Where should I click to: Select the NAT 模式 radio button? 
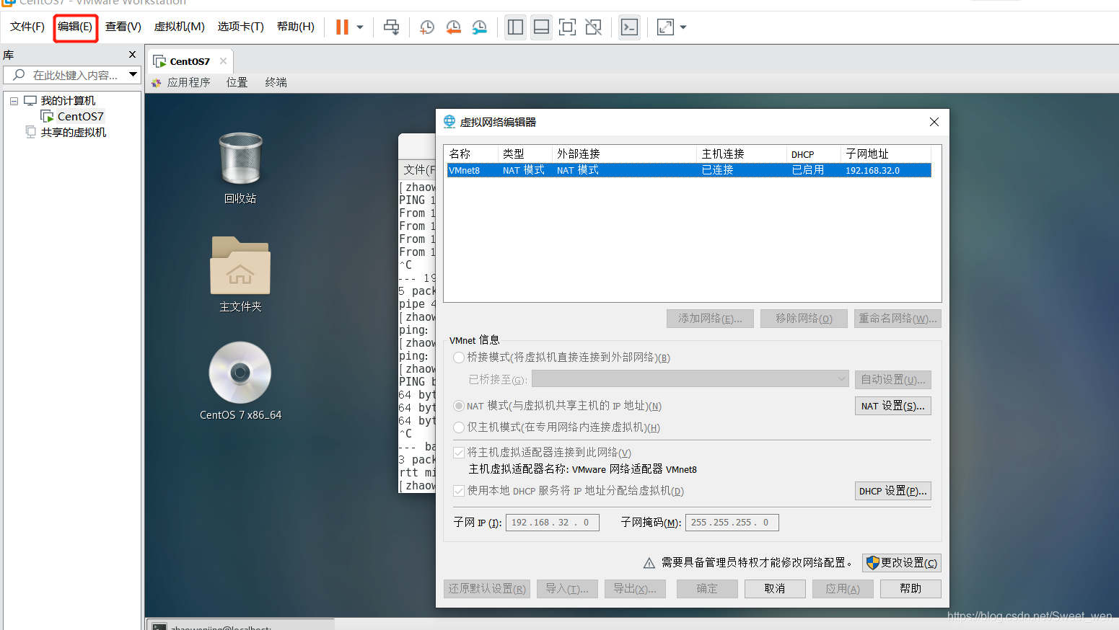tap(459, 406)
